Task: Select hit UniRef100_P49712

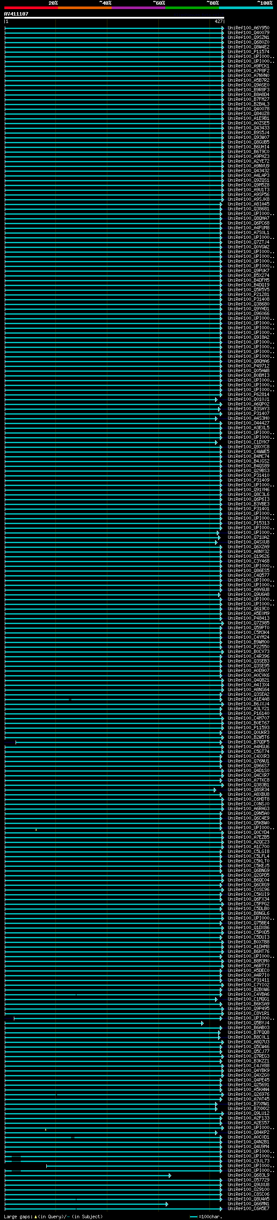Action: (248, 366)
